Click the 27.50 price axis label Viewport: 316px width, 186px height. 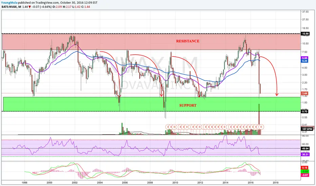click(x=305, y=20)
